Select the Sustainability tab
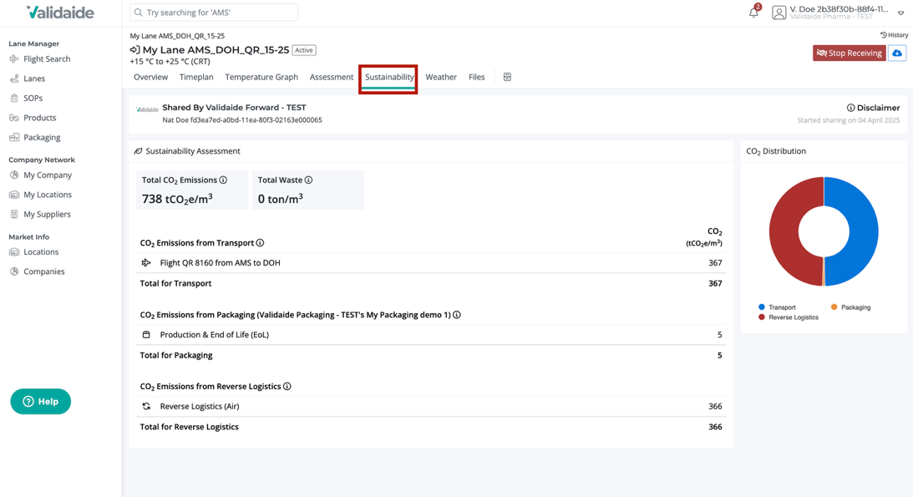 [389, 77]
